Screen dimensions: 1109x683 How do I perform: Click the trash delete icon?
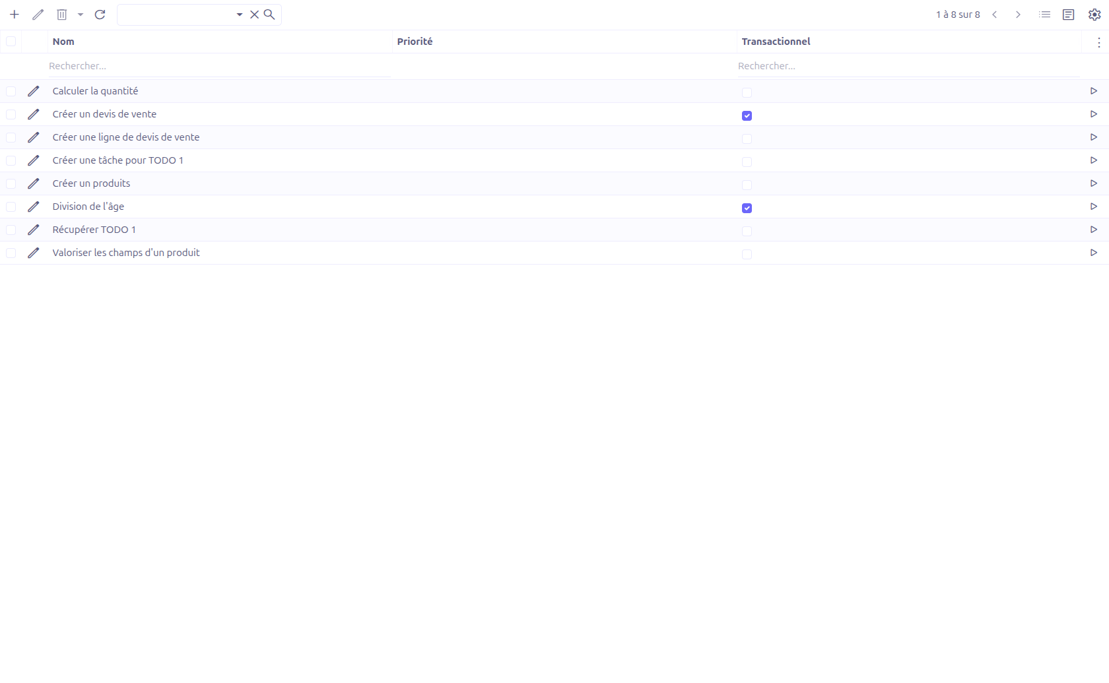point(61,14)
